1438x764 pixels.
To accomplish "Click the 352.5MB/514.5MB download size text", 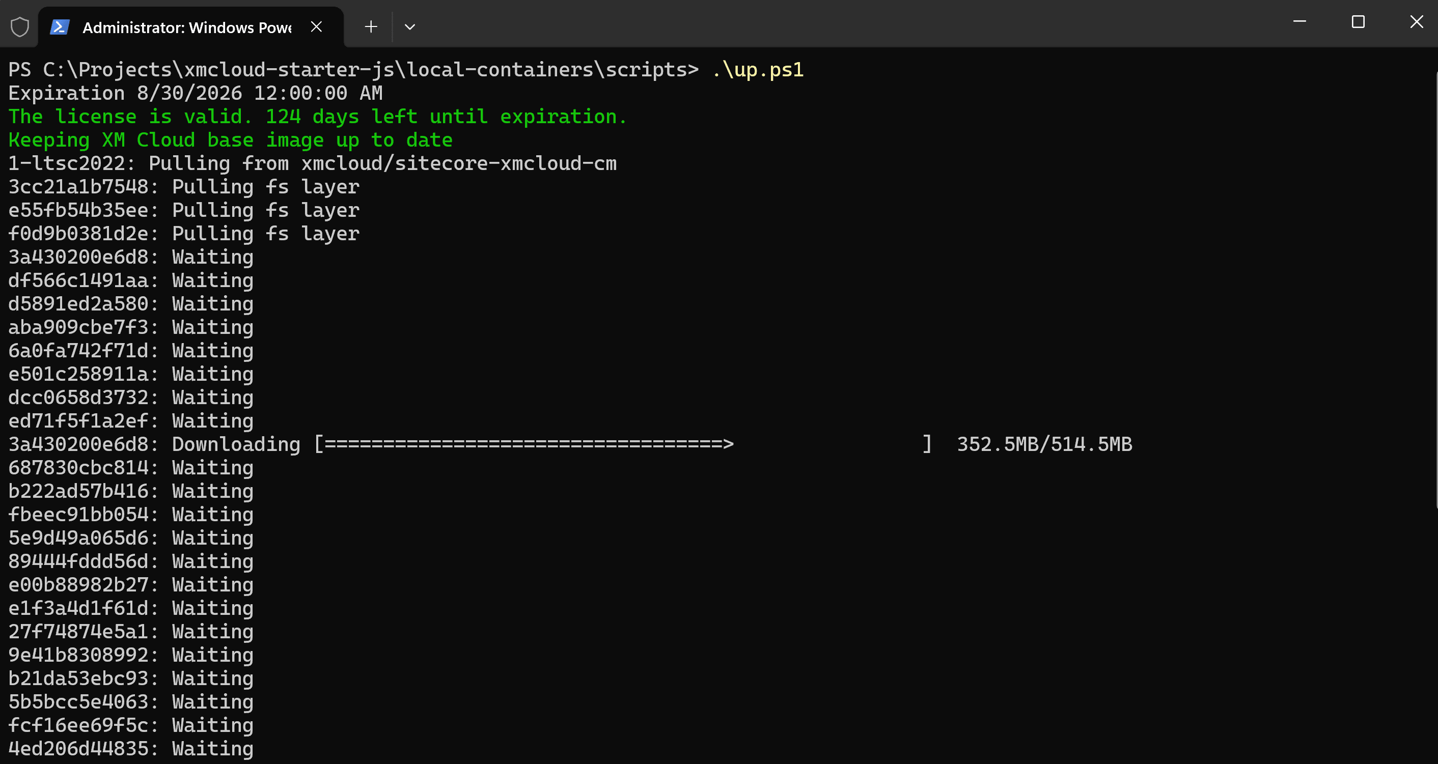I will click(1044, 444).
